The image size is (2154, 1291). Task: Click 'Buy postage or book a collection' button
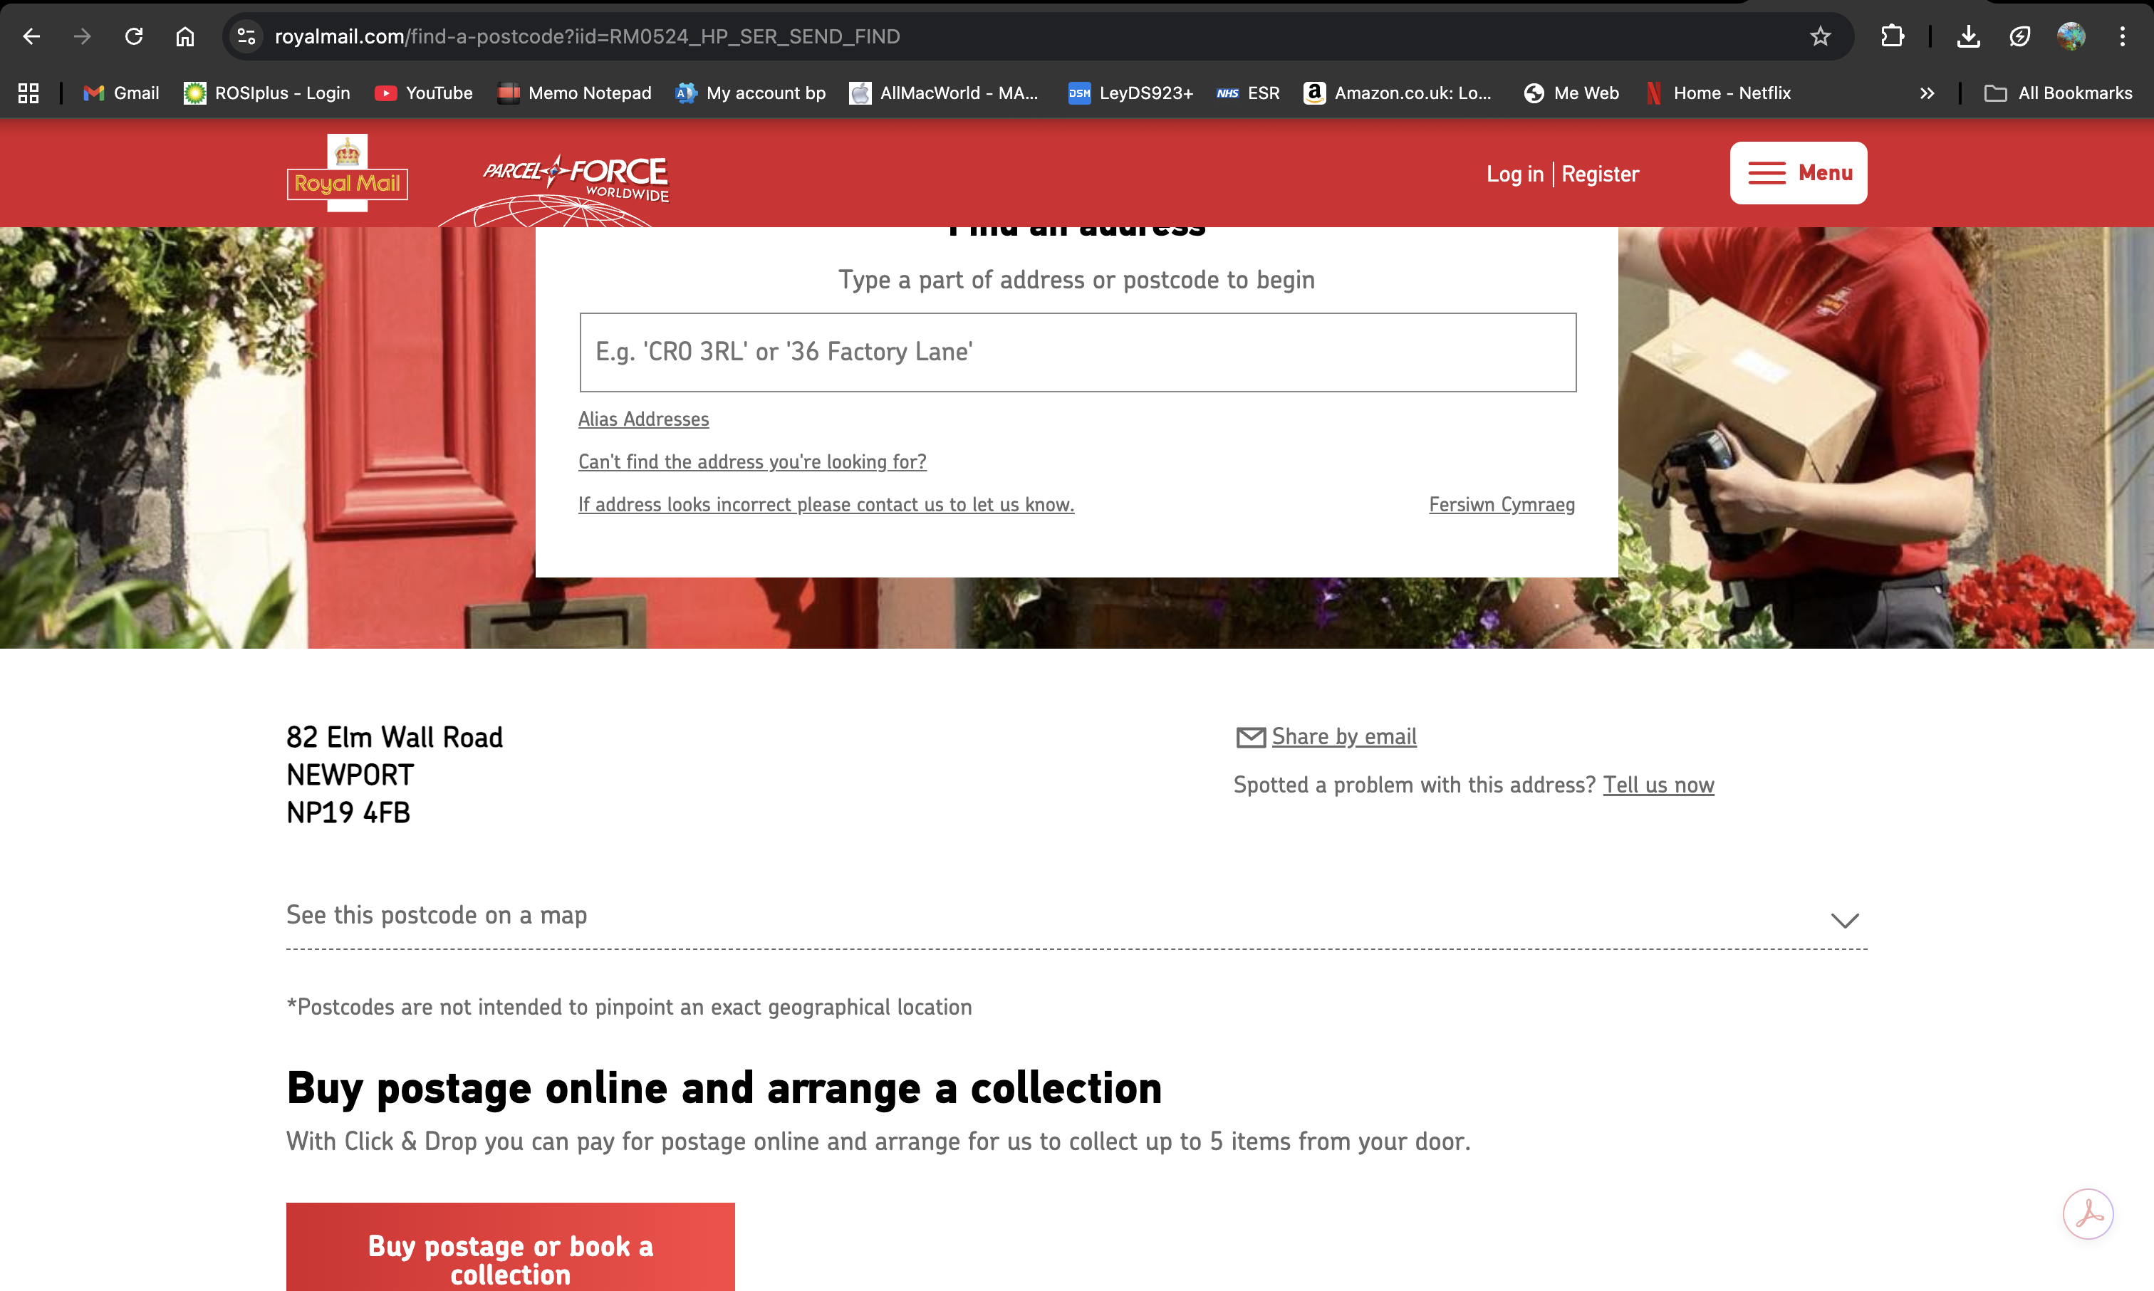(511, 1259)
